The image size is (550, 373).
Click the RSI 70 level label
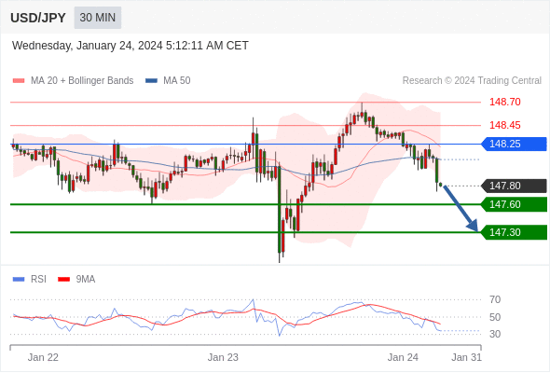pos(495,299)
